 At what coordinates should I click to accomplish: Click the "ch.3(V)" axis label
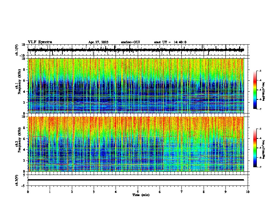[17, 180]
